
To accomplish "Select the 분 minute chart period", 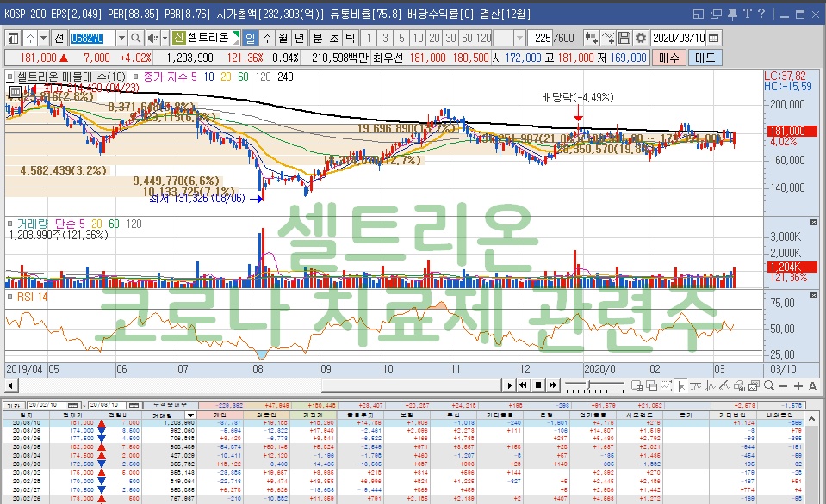I will pyautogui.click(x=318, y=38).
